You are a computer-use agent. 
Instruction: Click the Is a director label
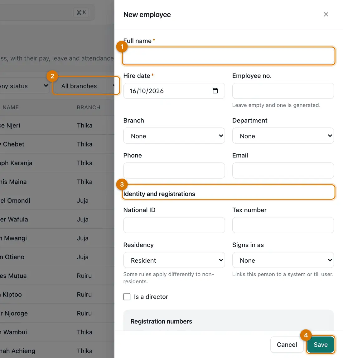[151, 296]
